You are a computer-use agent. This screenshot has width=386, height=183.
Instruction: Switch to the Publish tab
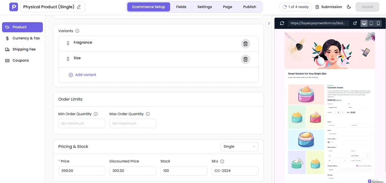click(x=250, y=7)
